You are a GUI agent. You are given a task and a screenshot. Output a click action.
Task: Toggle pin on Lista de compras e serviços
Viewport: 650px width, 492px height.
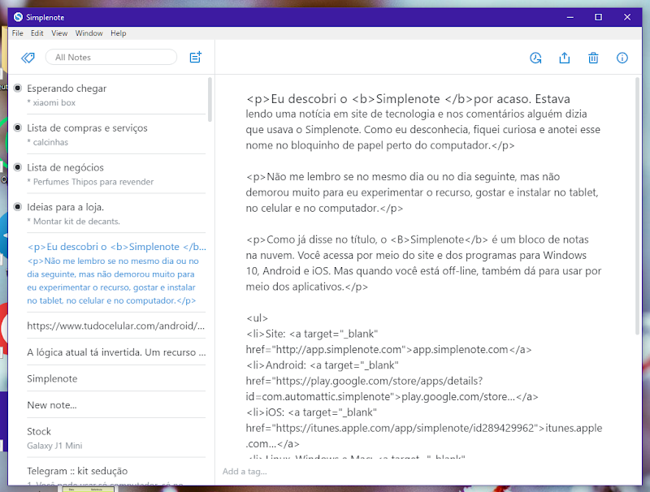click(x=18, y=127)
